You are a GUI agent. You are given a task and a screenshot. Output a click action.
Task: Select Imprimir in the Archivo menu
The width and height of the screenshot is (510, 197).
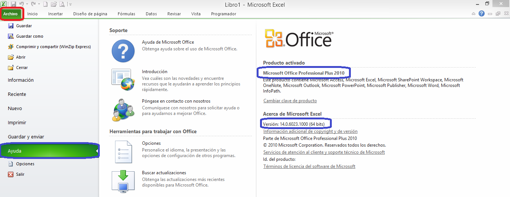pos(17,123)
